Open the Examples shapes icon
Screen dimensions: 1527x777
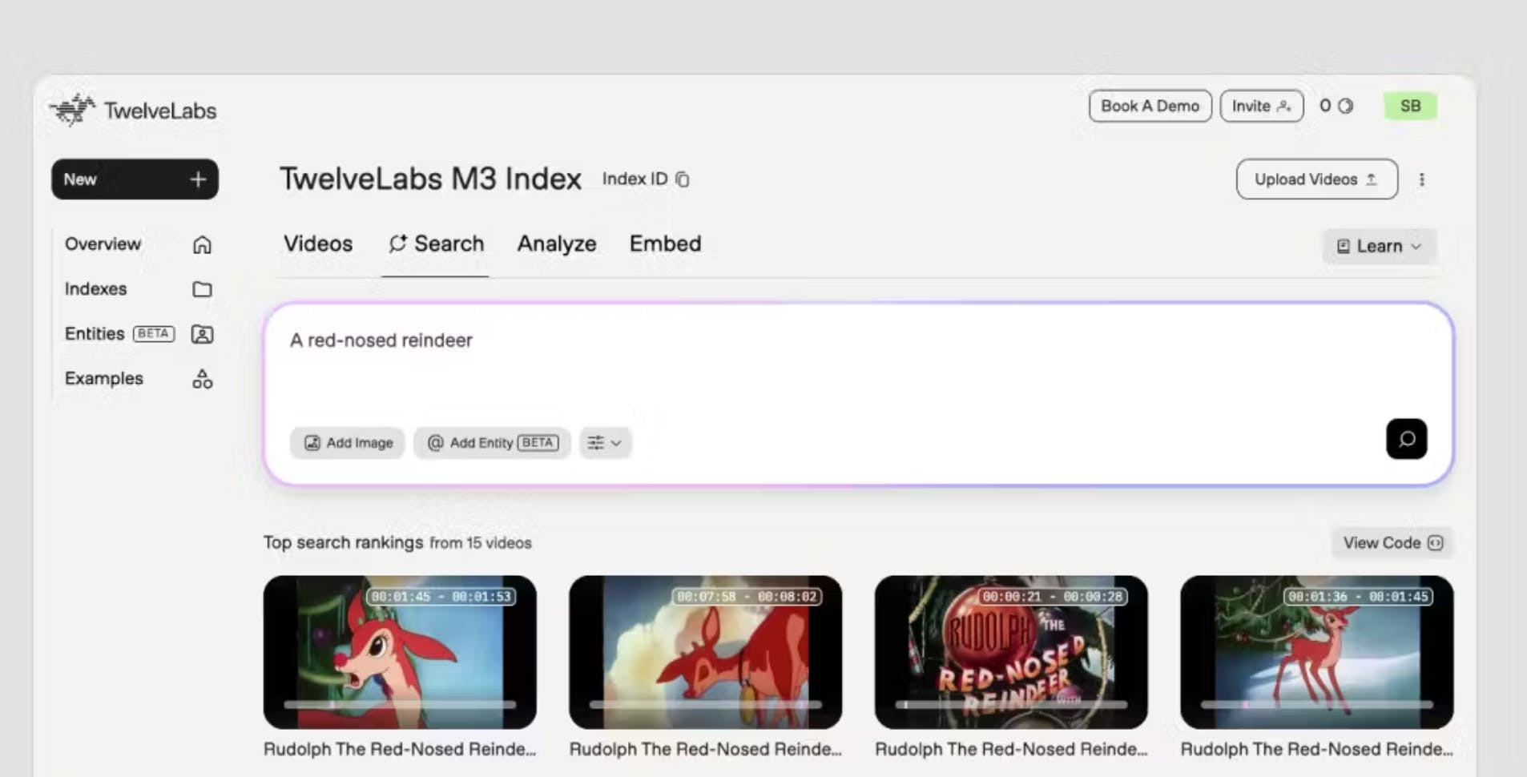click(202, 379)
